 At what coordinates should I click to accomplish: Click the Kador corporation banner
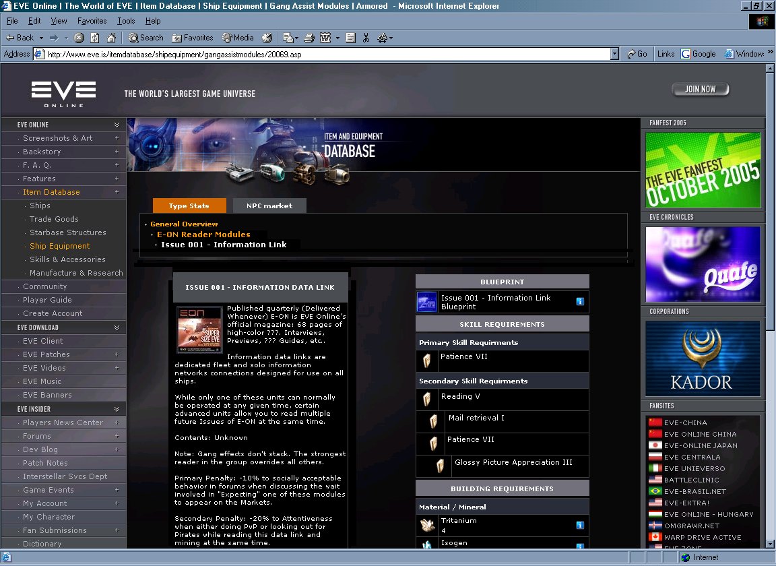coord(703,358)
